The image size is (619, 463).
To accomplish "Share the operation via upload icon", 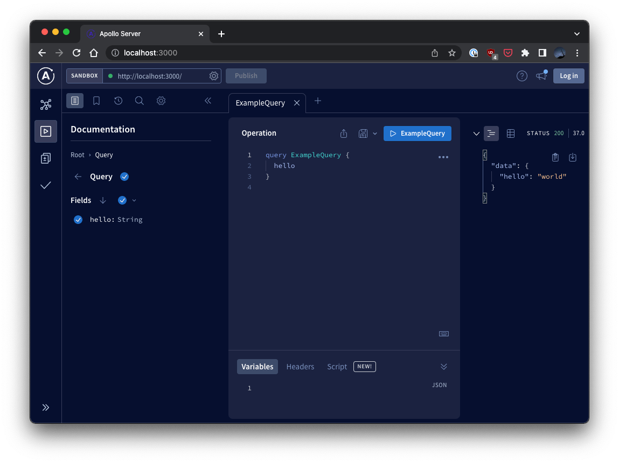I will tap(344, 134).
